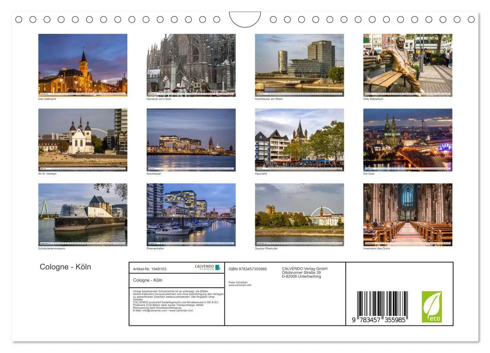Click the Willy Millowitsch caption
Screen dimensions: 490x353
(373, 99)
